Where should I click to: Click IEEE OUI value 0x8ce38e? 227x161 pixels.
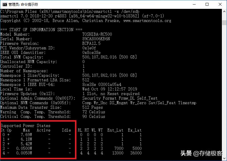click(x=91, y=53)
